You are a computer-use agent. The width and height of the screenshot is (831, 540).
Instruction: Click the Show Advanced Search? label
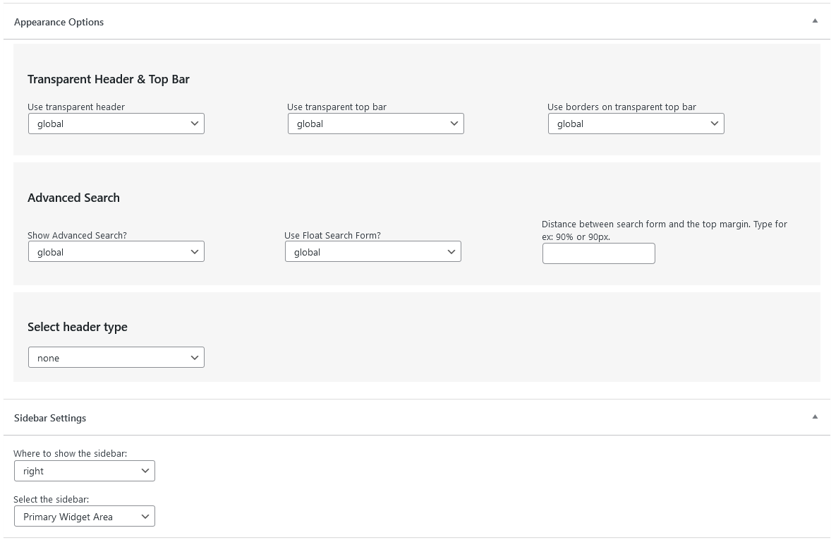77,235
